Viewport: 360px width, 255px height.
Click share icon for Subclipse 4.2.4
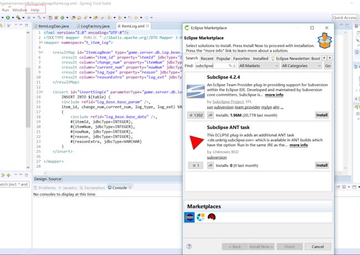click(x=210, y=115)
